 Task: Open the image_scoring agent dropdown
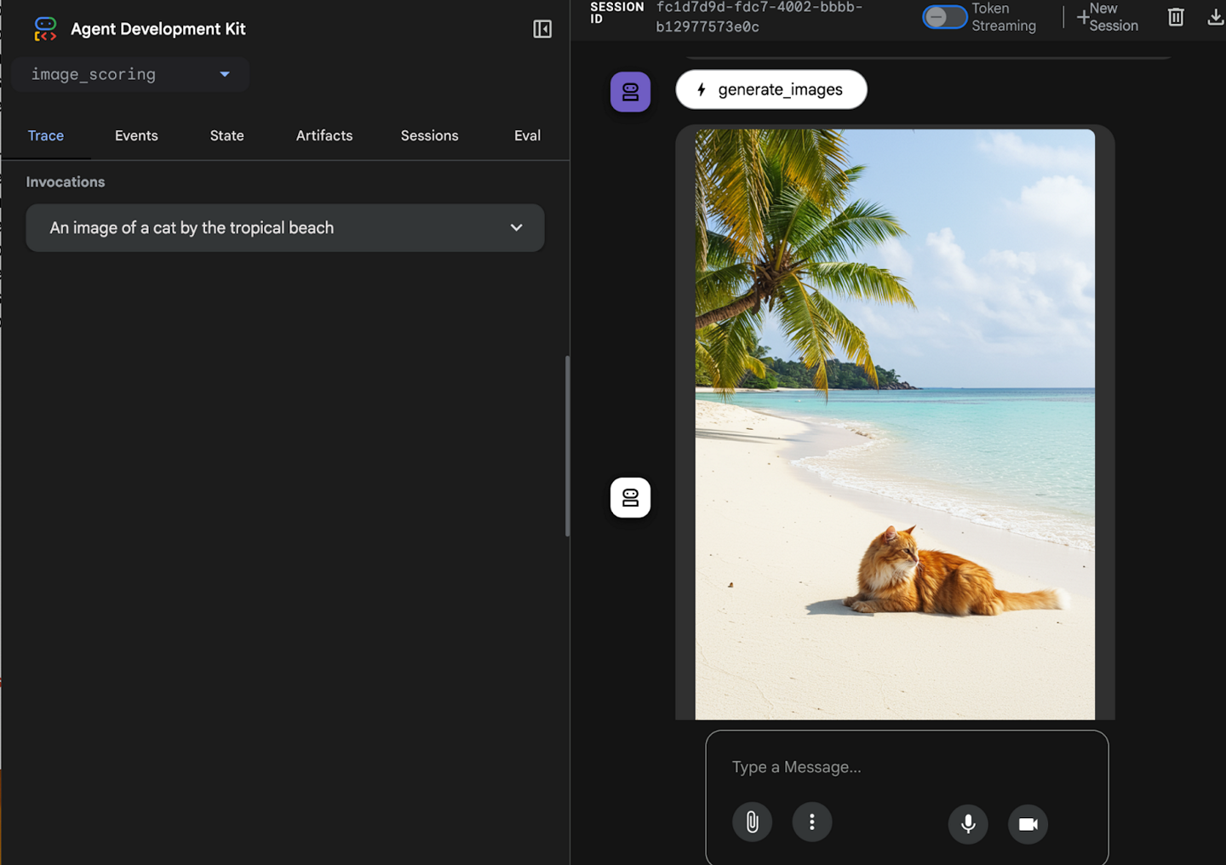click(x=130, y=74)
